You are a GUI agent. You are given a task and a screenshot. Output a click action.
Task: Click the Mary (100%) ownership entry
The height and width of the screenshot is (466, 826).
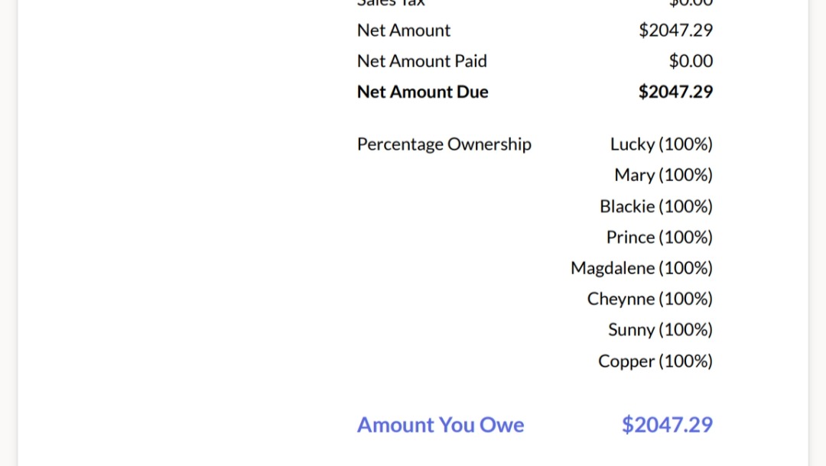coord(663,175)
